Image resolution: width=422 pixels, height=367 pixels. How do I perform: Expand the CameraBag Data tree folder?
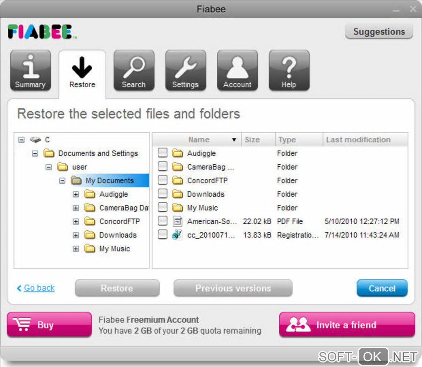pos(76,208)
